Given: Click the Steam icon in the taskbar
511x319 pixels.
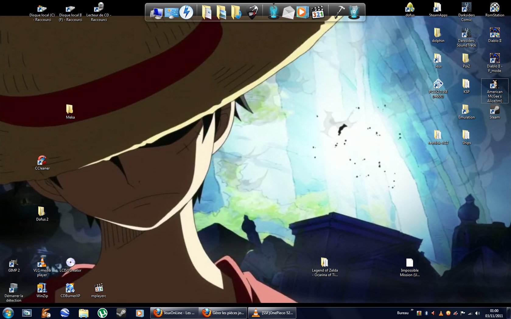Looking at the screenshot, I should 121,313.
